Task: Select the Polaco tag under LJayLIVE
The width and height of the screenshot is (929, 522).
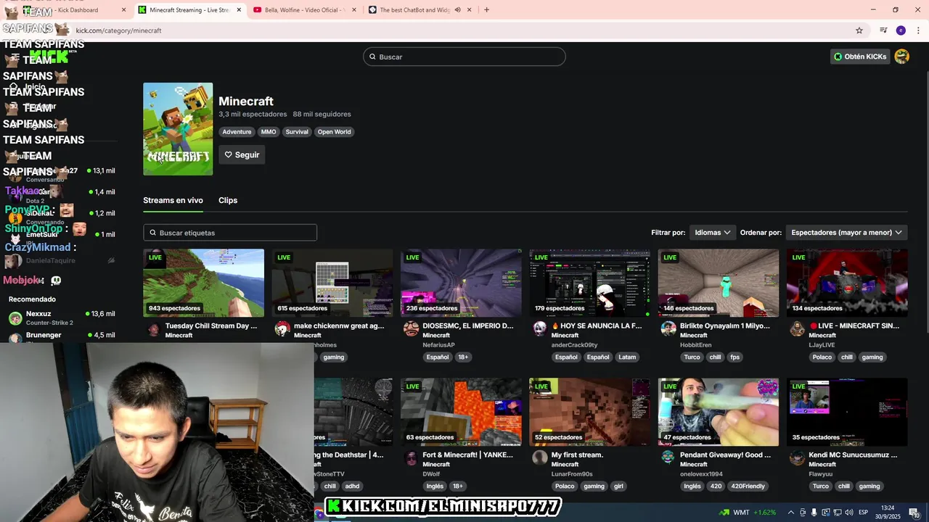Action: [x=822, y=357]
